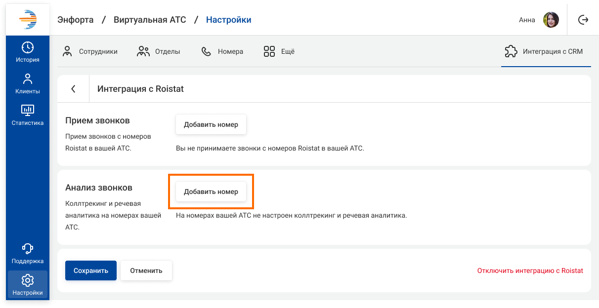Click Anna's profile avatar
Viewport: 599px width, 308px height.
coord(551,20)
